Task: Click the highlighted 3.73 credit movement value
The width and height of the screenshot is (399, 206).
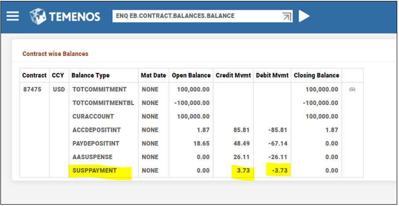Action: 243,170
